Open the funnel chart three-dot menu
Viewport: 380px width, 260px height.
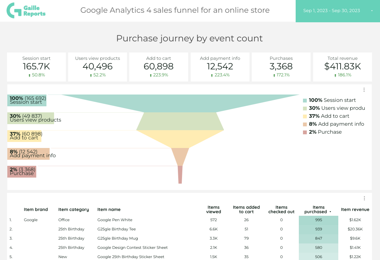click(x=364, y=90)
